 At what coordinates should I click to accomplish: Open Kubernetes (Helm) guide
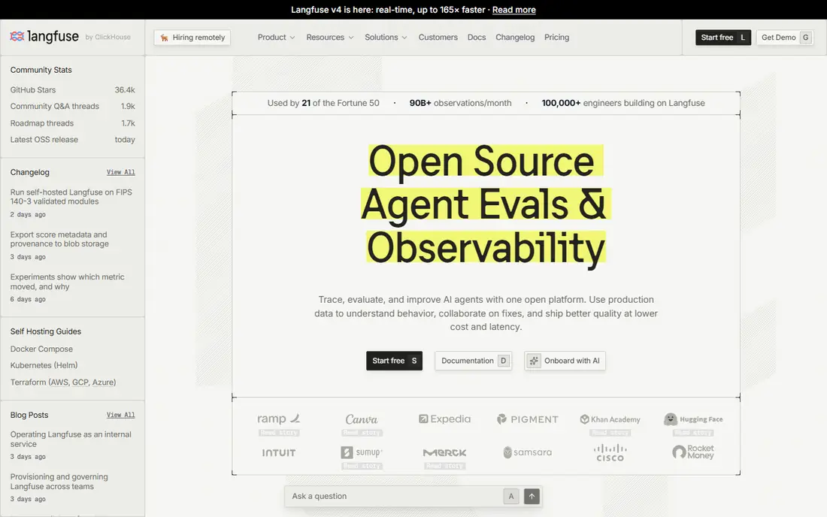pos(44,365)
